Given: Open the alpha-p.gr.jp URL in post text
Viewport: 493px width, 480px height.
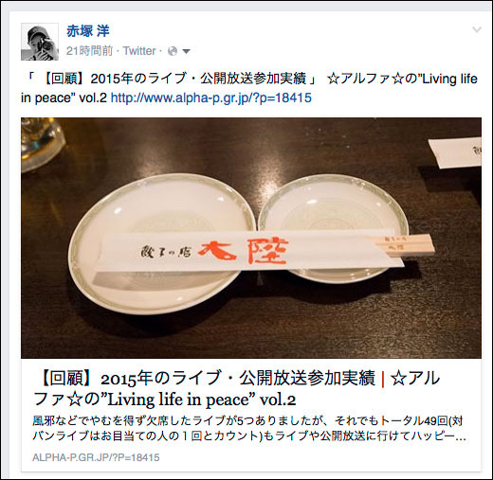Looking at the screenshot, I should coord(211,98).
